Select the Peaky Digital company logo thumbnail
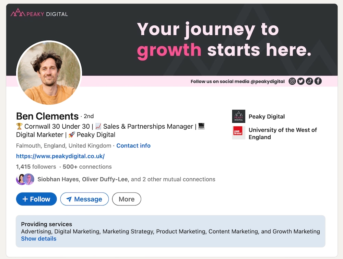This screenshot has width=343, height=259. click(x=238, y=116)
